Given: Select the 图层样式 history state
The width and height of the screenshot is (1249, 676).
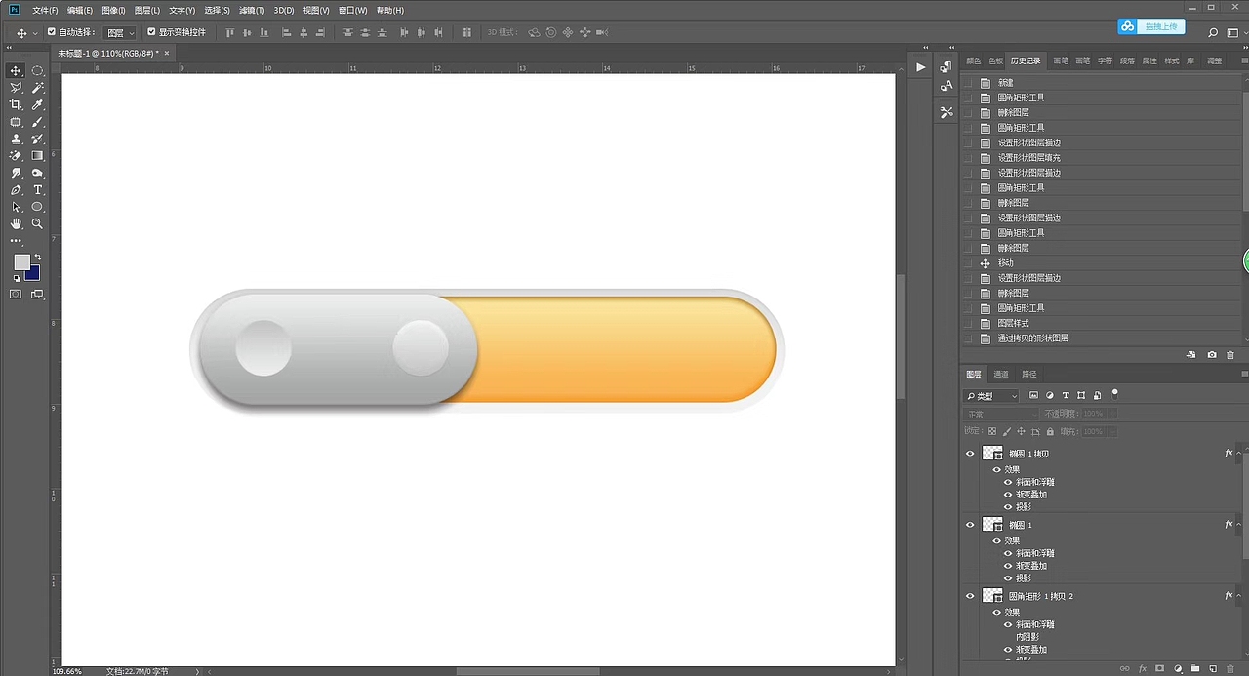Looking at the screenshot, I should pyautogui.click(x=1013, y=323).
